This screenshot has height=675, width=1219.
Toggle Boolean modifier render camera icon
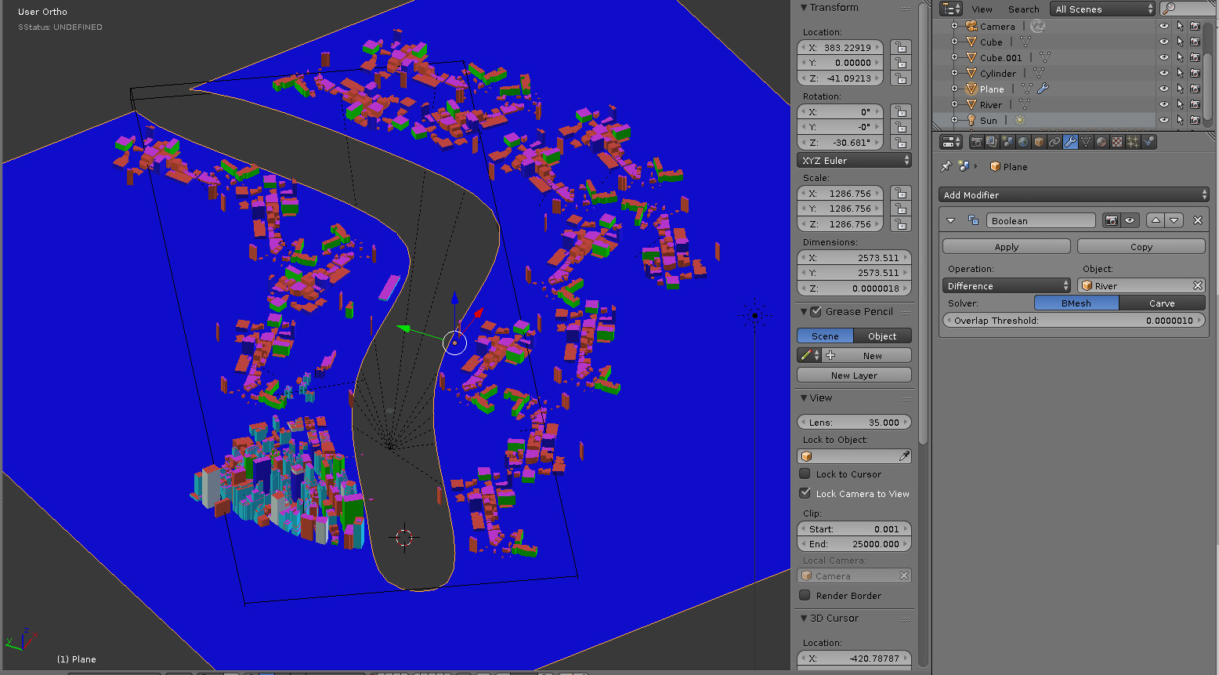tap(1111, 220)
